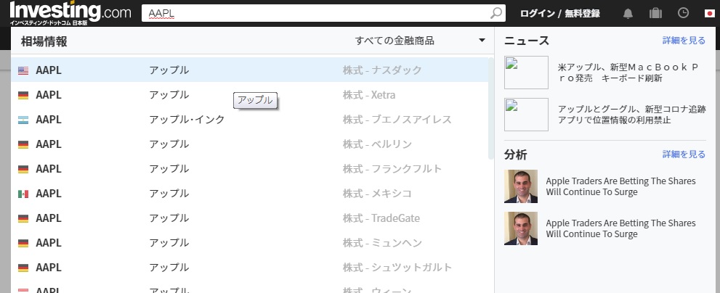Click the search results scrollbar
Image resolution: width=720 pixels, height=293 pixels.
tap(491, 109)
